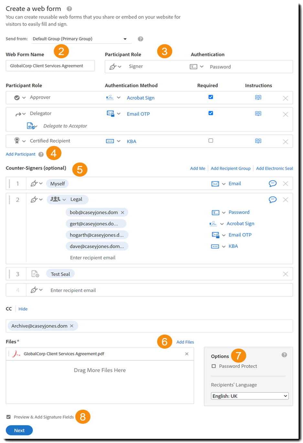303x443 pixels.
Task: Toggle Preview & Add Signature Fields checkbox
Action: pyautogui.click(x=8, y=417)
